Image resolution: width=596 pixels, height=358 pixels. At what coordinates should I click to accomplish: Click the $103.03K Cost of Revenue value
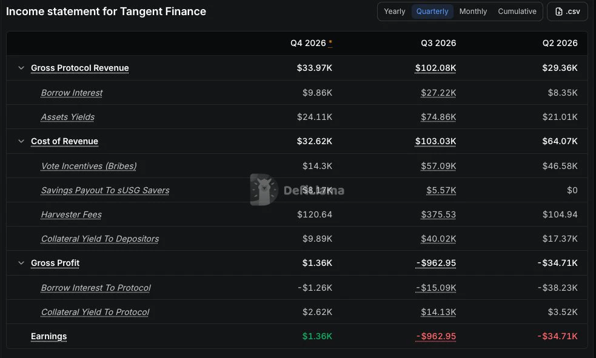[435, 141]
